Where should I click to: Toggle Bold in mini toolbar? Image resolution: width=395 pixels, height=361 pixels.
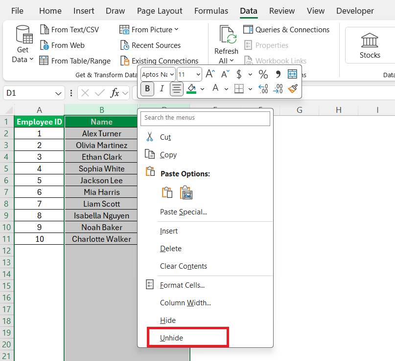(x=147, y=88)
